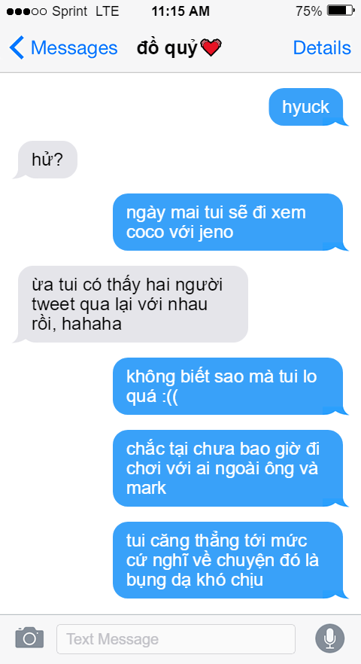Tap the microphone dictation icon
This screenshot has height=664, width=361.
pos(329,638)
